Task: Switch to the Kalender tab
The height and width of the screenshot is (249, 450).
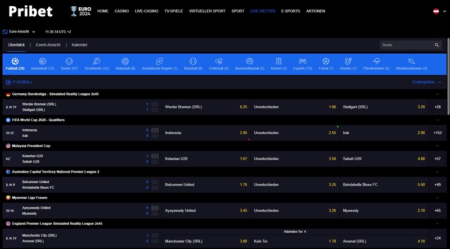Action: pos(79,45)
